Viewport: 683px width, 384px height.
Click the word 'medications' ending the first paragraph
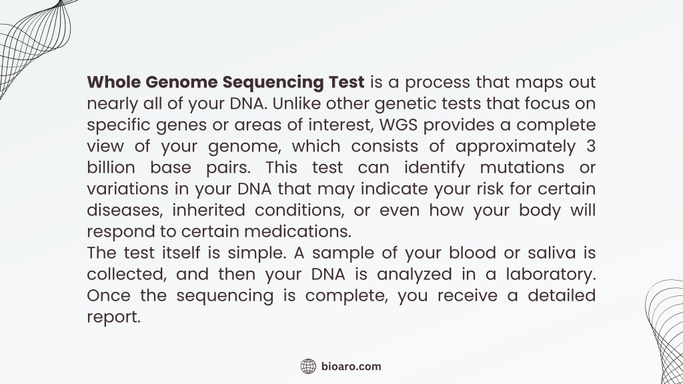[x=297, y=231]
